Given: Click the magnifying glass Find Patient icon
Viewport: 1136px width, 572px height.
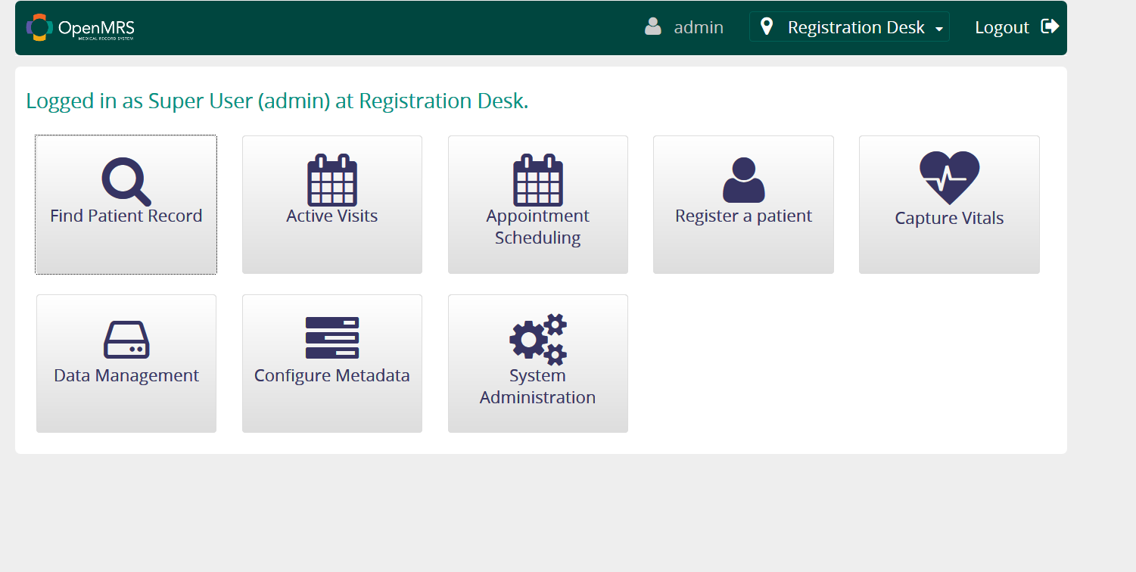Looking at the screenshot, I should [x=126, y=182].
